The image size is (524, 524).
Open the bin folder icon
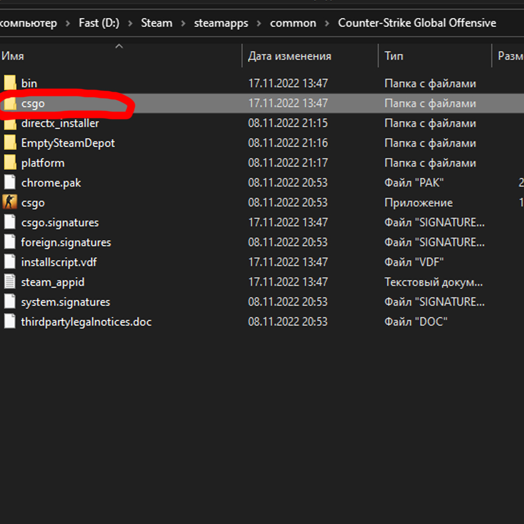pyautogui.click(x=10, y=83)
